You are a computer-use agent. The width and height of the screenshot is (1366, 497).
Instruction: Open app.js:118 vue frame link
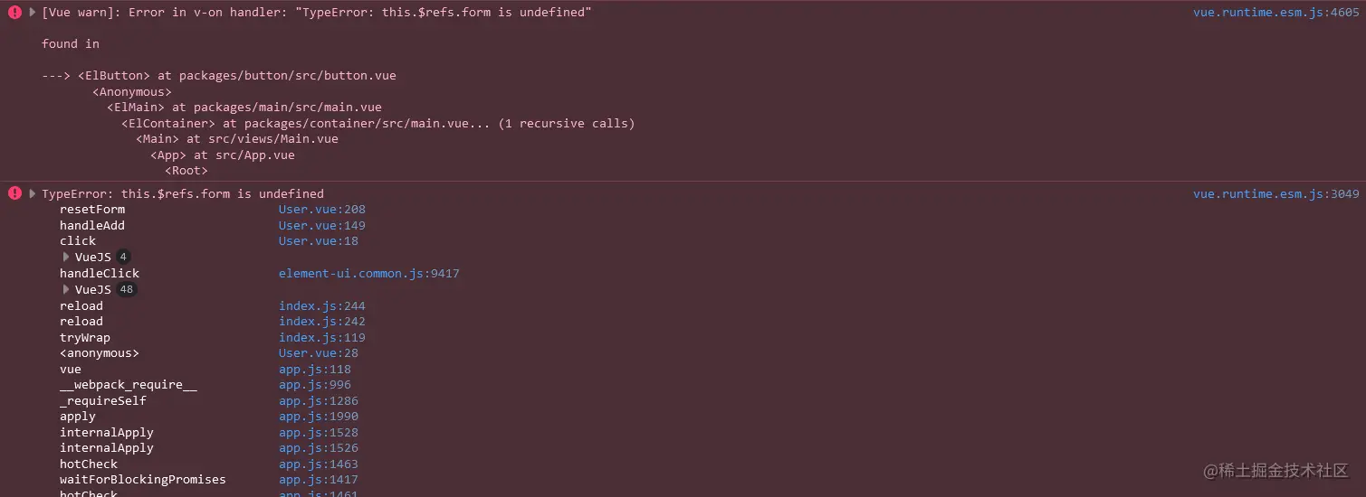pyautogui.click(x=315, y=370)
